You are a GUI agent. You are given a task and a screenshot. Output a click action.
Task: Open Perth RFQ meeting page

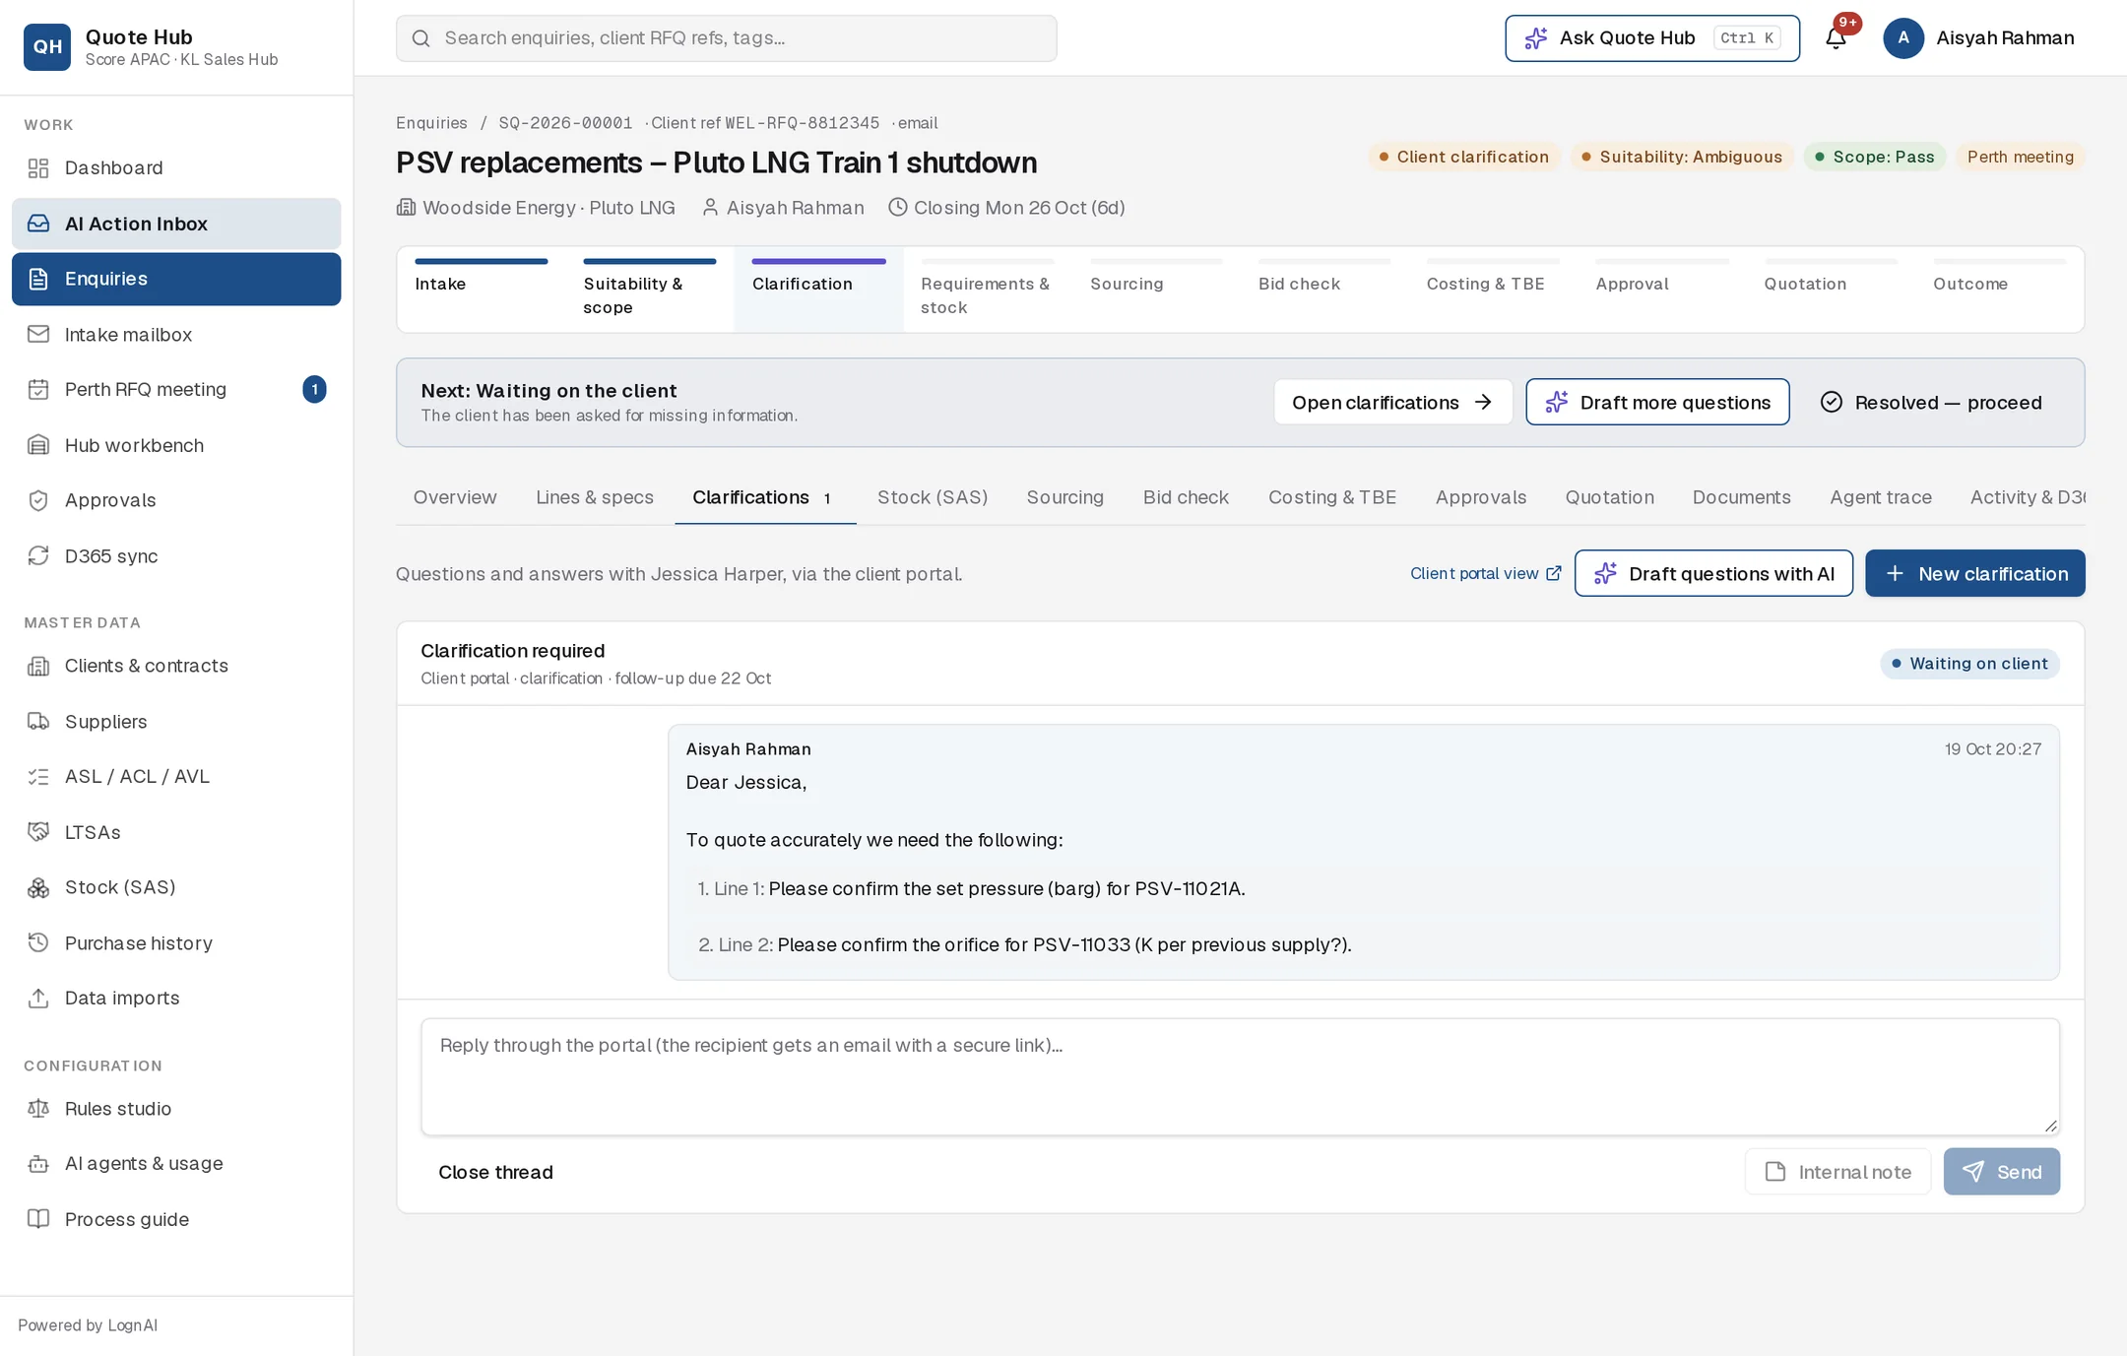point(176,390)
